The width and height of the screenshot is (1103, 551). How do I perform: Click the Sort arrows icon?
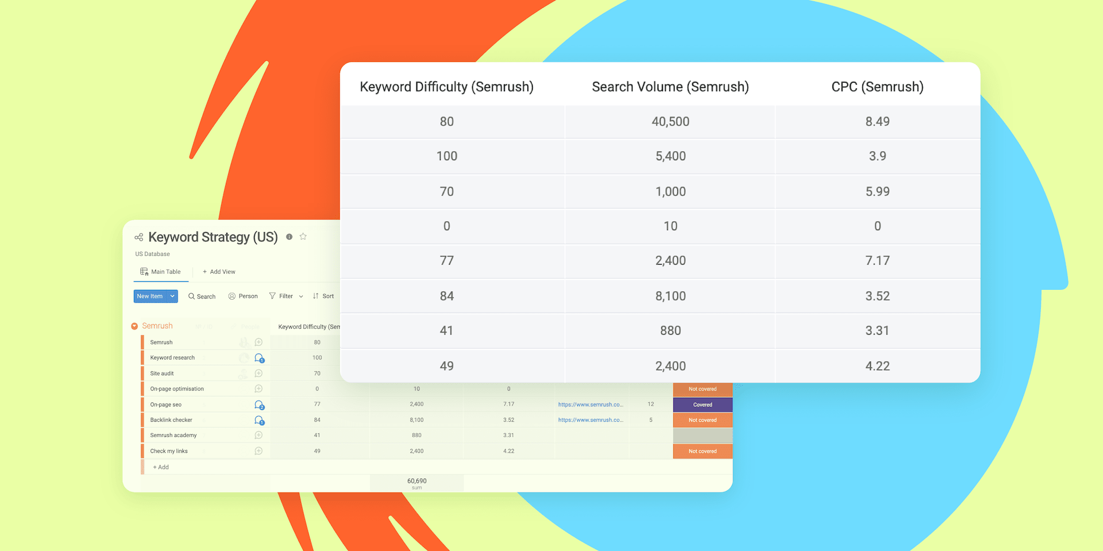[315, 296]
